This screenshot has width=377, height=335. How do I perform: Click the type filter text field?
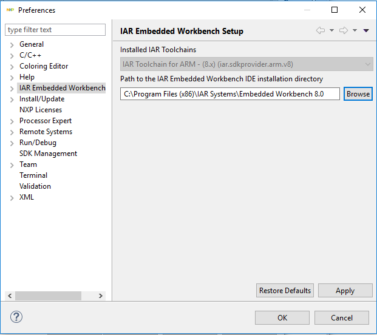click(x=55, y=30)
